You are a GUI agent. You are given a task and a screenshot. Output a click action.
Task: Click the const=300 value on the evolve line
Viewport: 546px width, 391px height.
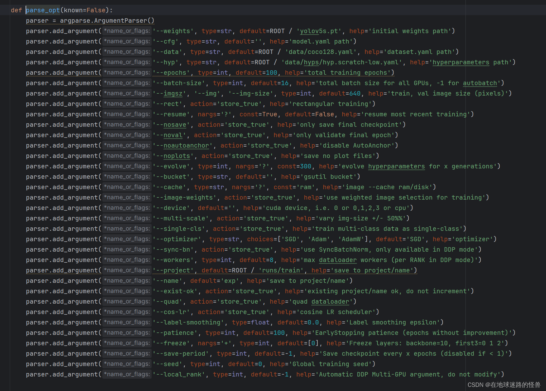[x=294, y=166]
